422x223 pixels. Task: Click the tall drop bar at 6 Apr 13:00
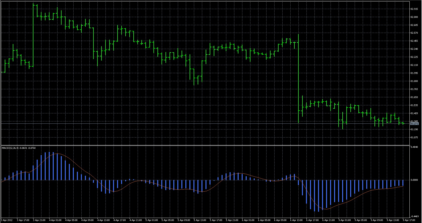point(298,78)
